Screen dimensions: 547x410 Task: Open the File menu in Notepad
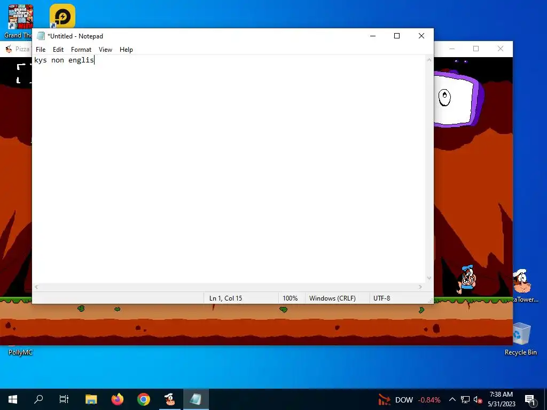pyautogui.click(x=41, y=50)
